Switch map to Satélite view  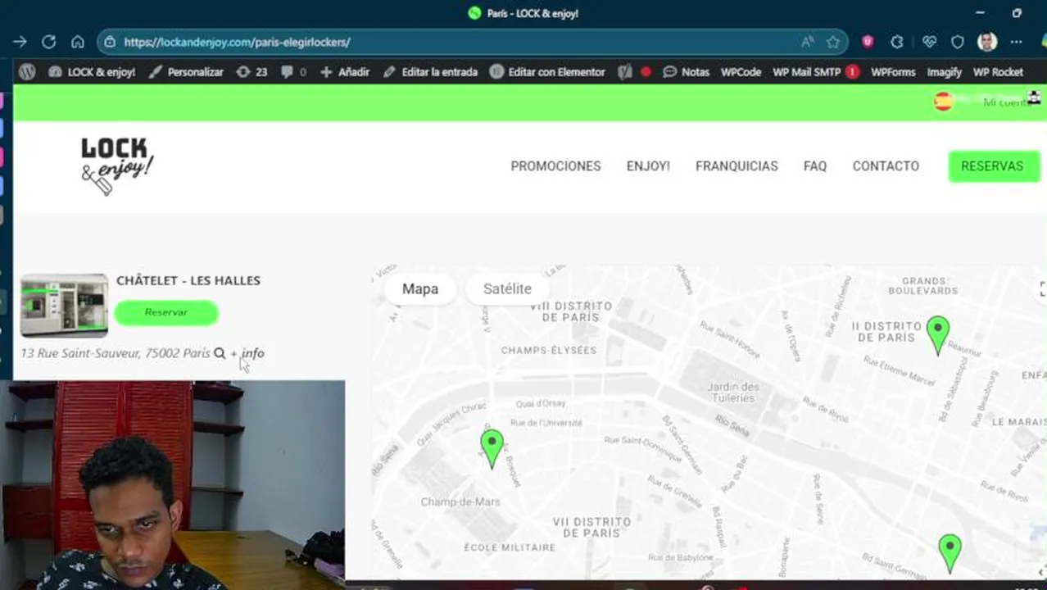pyautogui.click(x=507, y=288)
